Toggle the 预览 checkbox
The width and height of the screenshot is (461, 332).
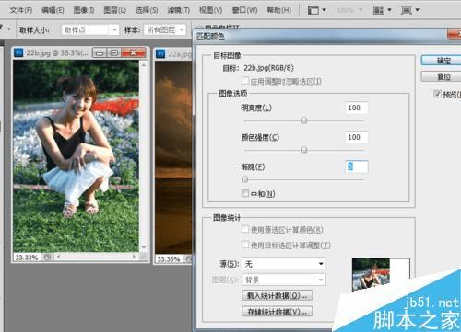pos(437,94)
